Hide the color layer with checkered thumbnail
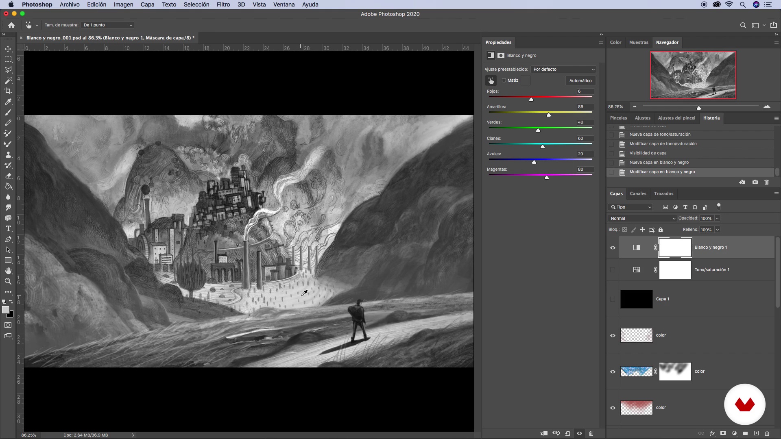 pyautogui.click(x=613, y=335)
